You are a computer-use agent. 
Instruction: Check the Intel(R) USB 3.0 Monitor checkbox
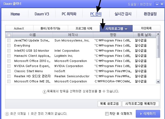(x=9, y=51)
